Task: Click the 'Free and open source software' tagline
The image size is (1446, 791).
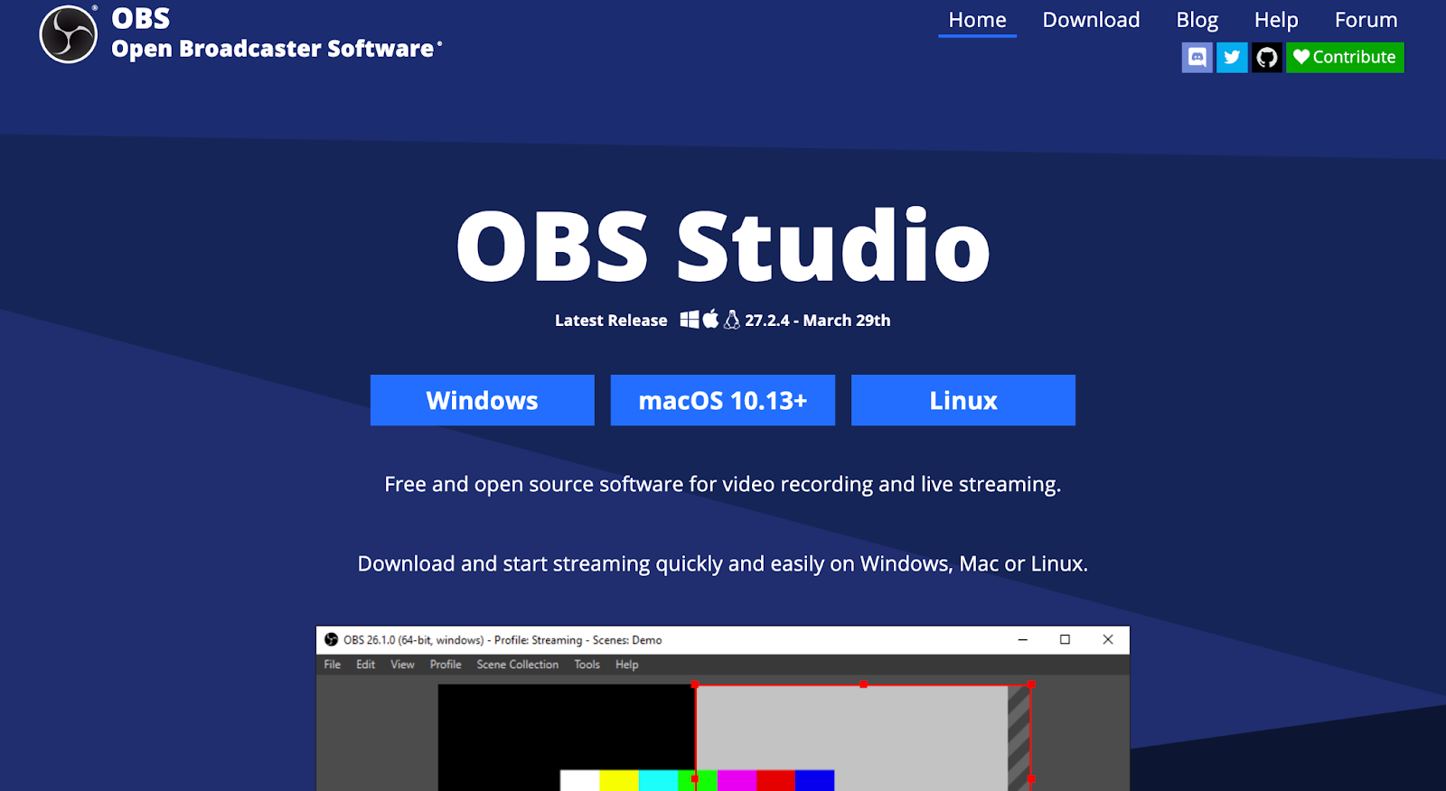Action: coord(723,484)
